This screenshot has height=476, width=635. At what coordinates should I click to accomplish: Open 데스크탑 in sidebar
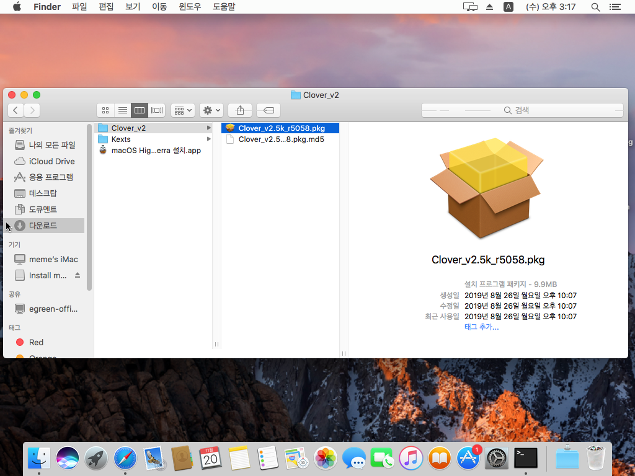pyautogui.click(x=45, y=193)
